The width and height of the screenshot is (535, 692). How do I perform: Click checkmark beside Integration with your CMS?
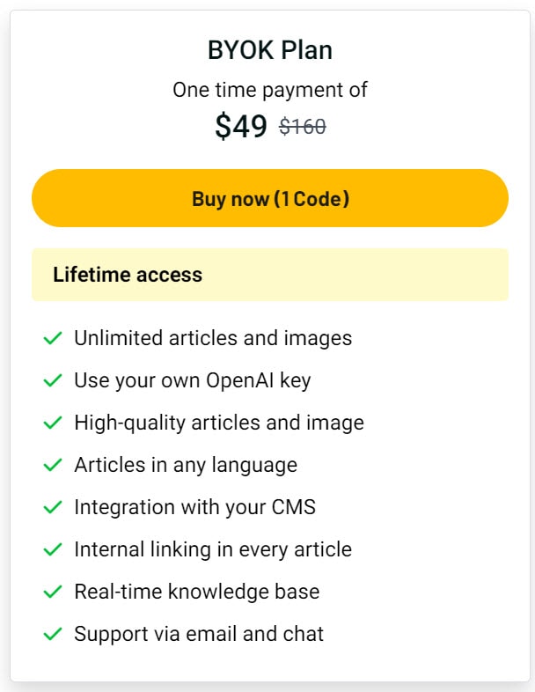(x=53, y=507)
